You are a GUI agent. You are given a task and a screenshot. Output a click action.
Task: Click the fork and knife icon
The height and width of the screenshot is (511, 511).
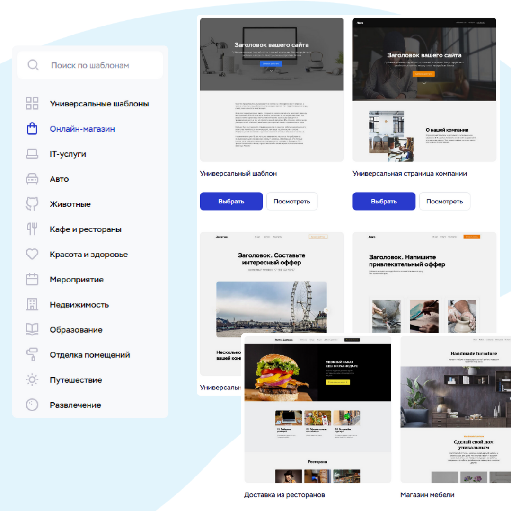click(32, 229)
